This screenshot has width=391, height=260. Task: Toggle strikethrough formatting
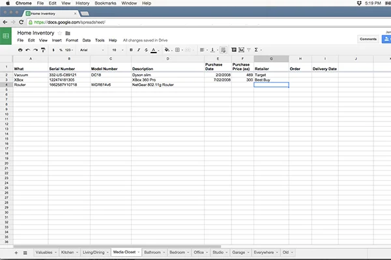tap(146, 50)
